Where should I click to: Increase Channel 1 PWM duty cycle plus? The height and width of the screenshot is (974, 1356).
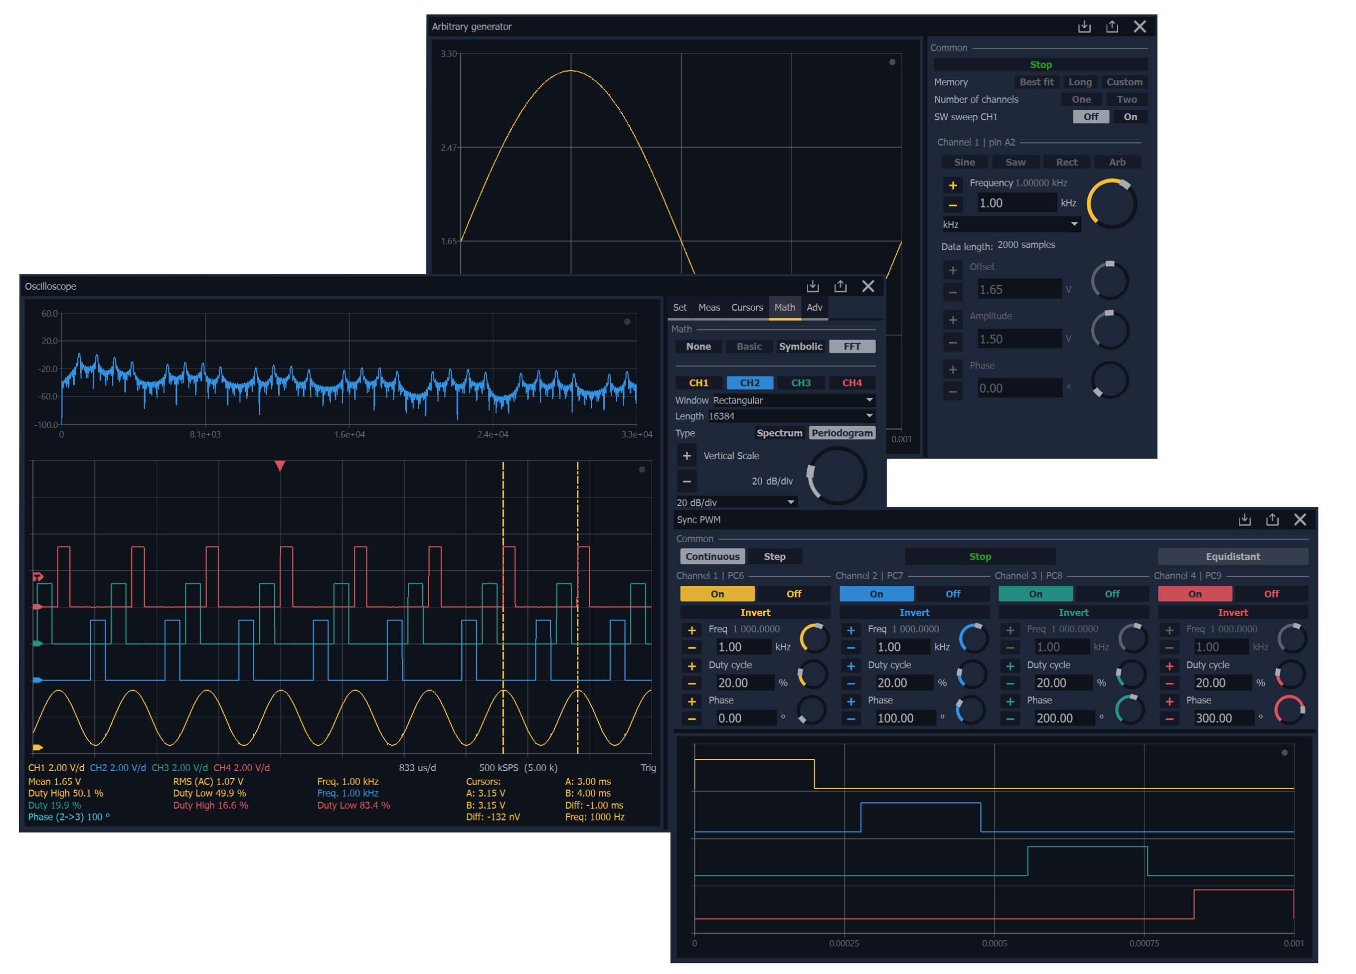point(692,666)
